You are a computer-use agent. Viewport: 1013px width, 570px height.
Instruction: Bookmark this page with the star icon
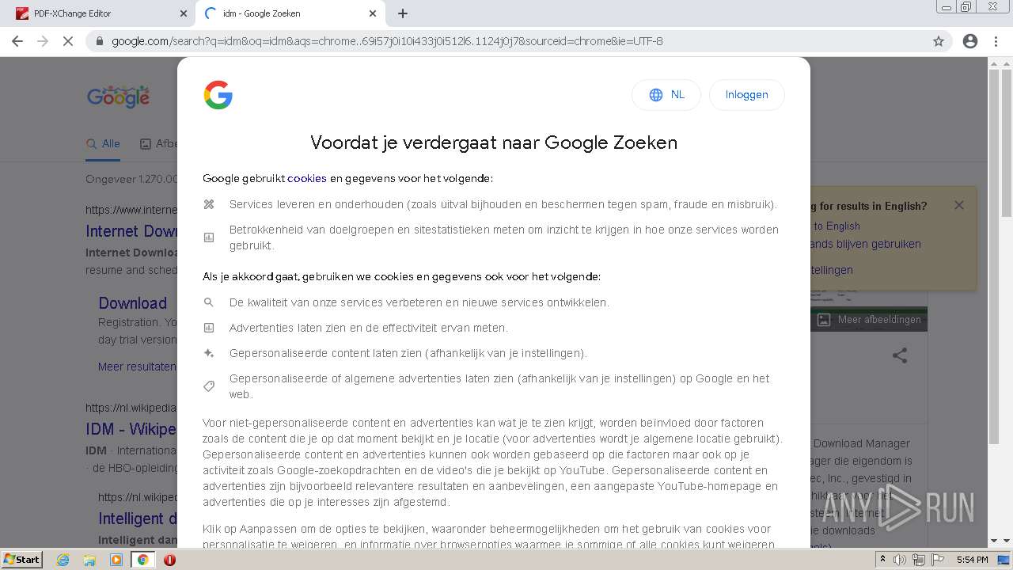tap(939, 41)
